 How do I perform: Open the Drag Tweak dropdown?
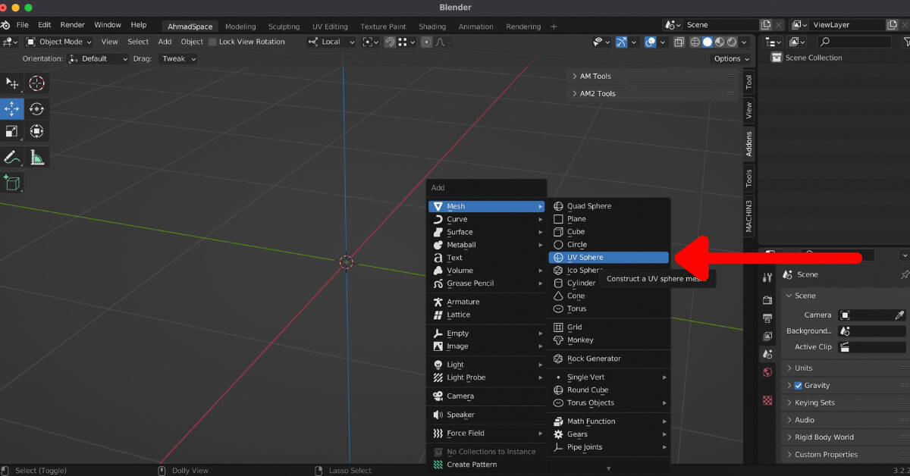click(179, 58)
